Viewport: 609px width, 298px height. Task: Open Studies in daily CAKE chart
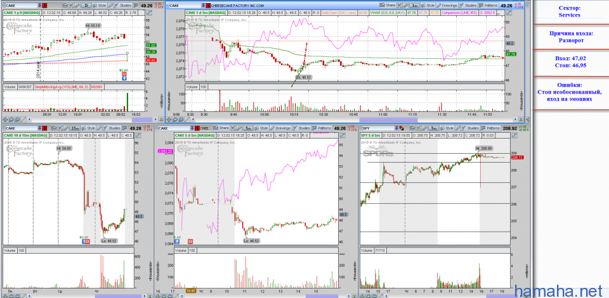pos(122,6)
